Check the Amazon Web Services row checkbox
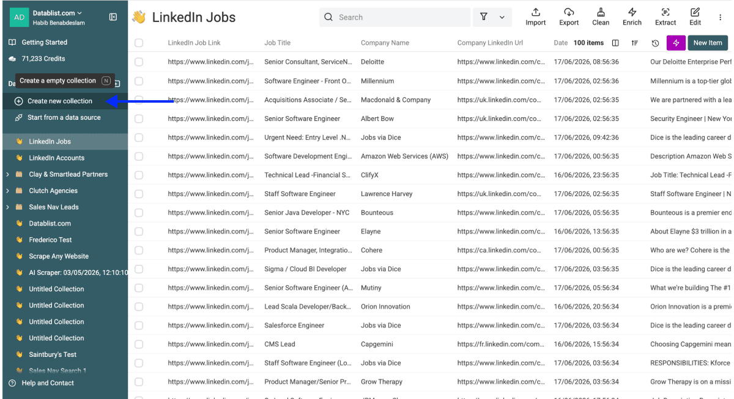Viewport: 734px width, 399px height. point(139,156)
